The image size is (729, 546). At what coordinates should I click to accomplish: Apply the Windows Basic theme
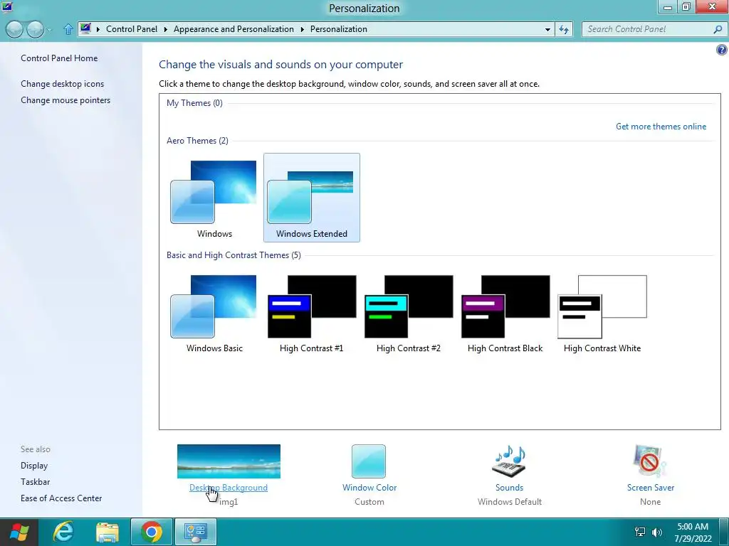(214, 313)
